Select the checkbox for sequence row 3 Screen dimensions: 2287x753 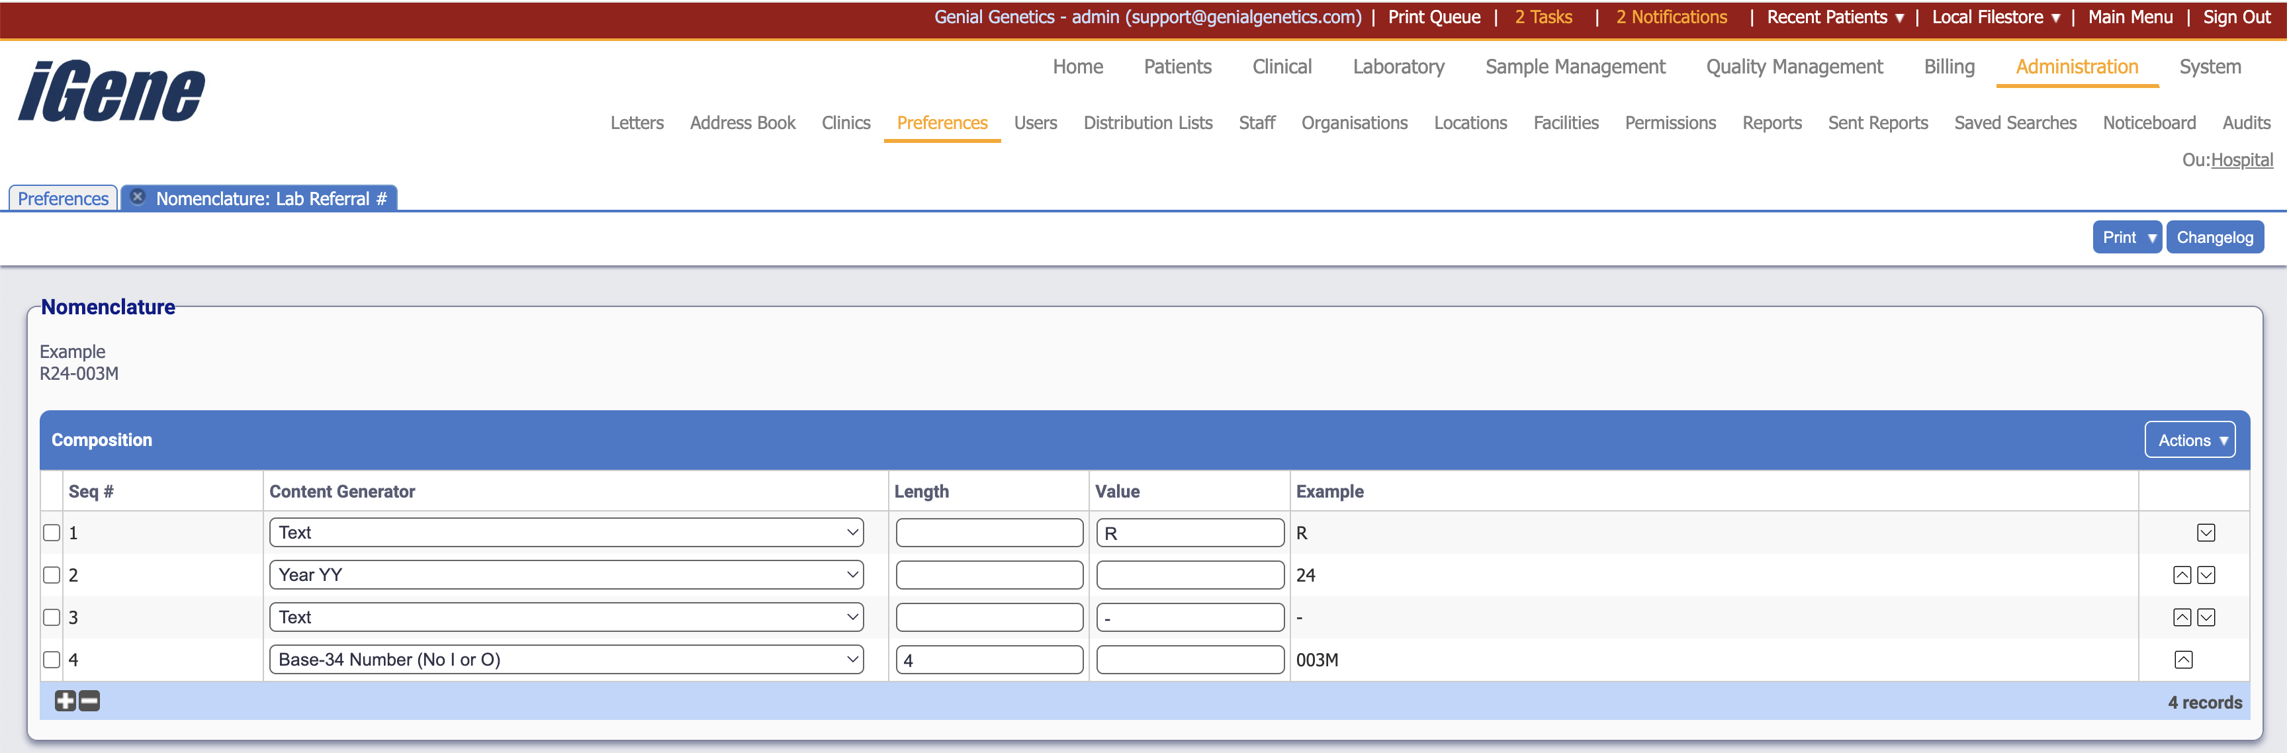[x=52, y=618]
